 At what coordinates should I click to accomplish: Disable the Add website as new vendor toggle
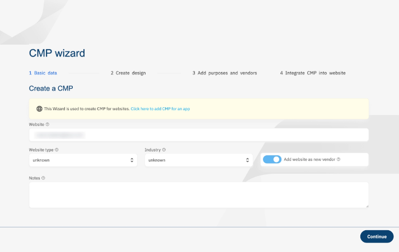272,160
